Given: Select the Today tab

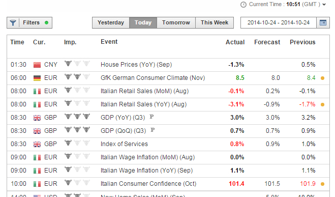Looking at the screenshot, I should pos(143,23).
